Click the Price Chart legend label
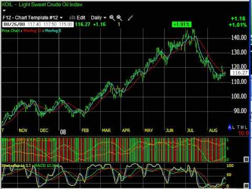Viewport: 252px width, 189px height. (x=10, y=30)
